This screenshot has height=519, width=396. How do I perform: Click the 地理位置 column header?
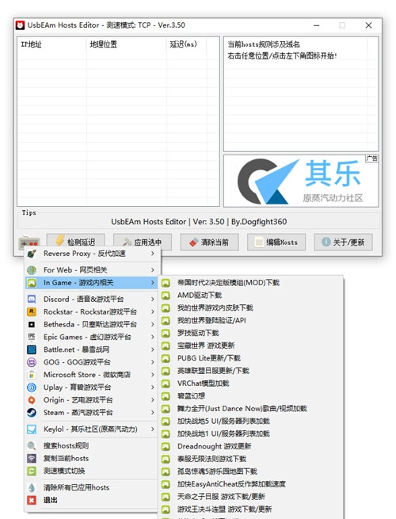127,44
